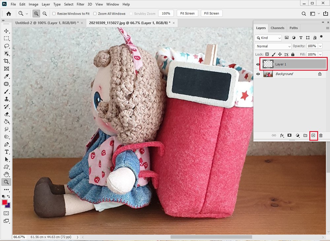Open the Filter menu
Viewport: 330px width, 241px height.
80,4
